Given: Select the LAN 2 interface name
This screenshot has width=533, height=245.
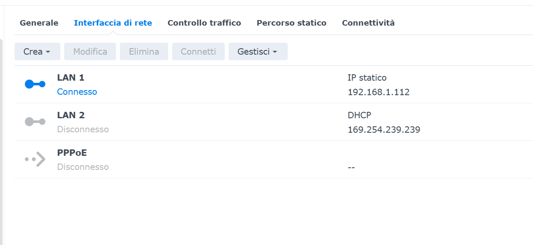Looking at the screenshot, I should pyautogui.click(x=71, y=115).
